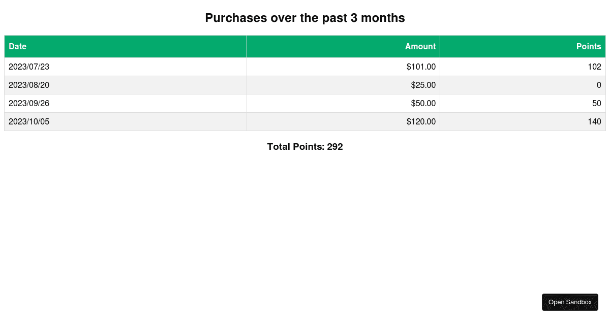This screenshot has width=610, height=320.
Task: Select the $120.00 amount cell
Action: coord(344,121)
